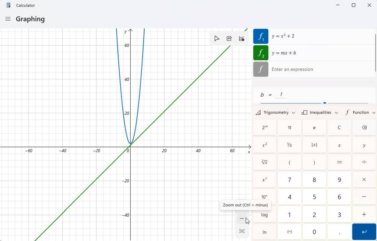The image size is (377, 241).
Task: Select the y = mx + b equation
Action: (284, 53)
